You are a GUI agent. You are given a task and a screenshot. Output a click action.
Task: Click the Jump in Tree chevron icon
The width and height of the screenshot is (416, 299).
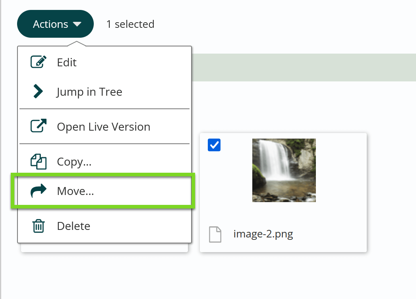[38, 92]
